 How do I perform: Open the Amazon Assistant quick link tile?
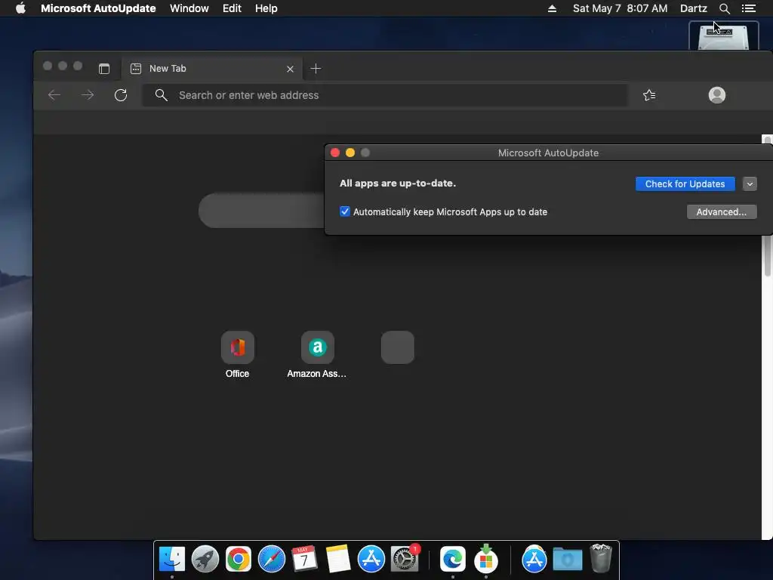tap(318, 347)
